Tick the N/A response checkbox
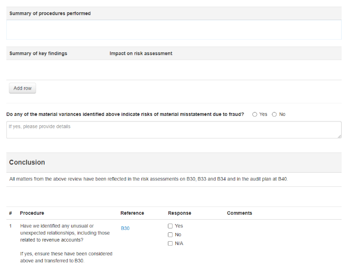The height and width of the screenshot is (272, 349). tap(170, 244)
